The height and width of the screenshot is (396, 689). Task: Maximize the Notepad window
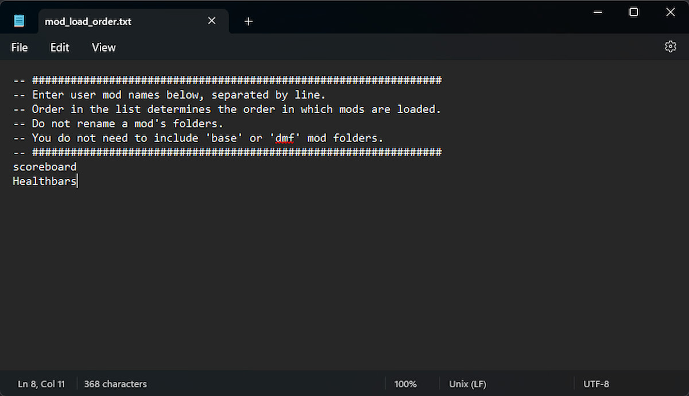[x=634, y=12]
